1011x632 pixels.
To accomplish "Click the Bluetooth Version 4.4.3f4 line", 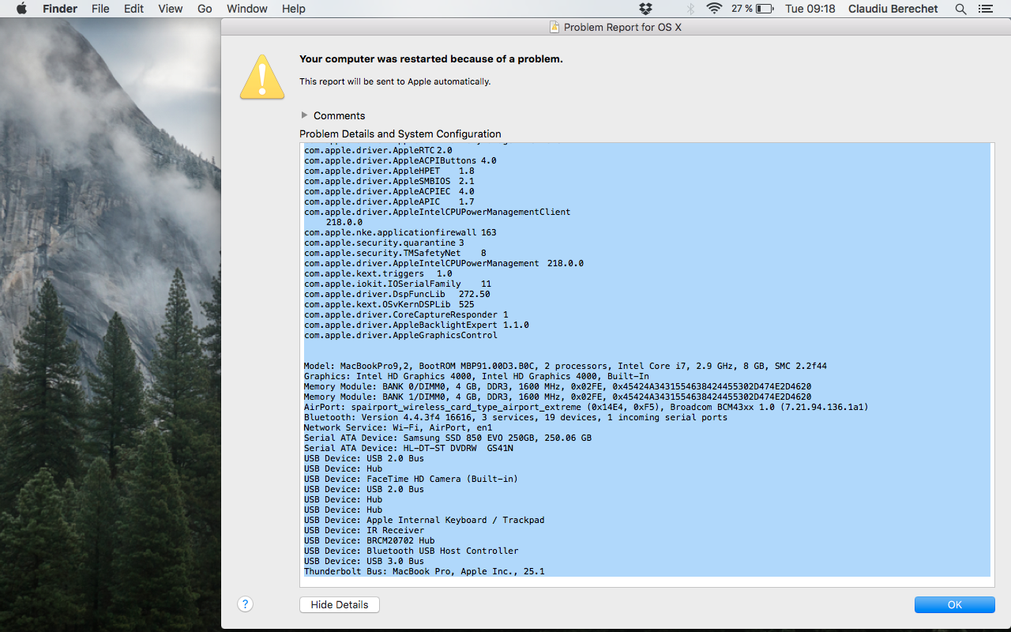I will [516, 417].
